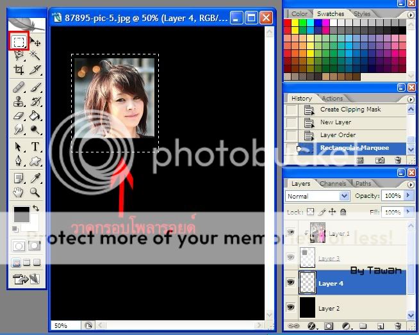419x335 pixels.
Task: Select the Move tool
Action: click(x=35, y=42)
